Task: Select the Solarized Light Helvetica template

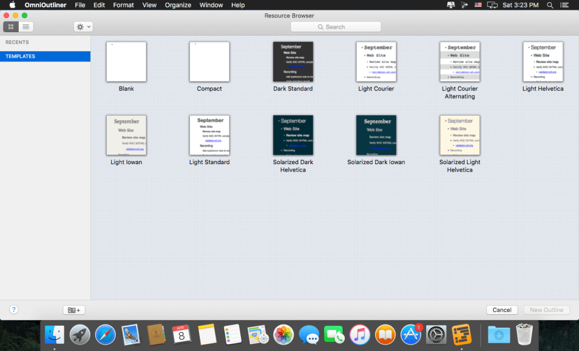Action: [x=460, y=135]
